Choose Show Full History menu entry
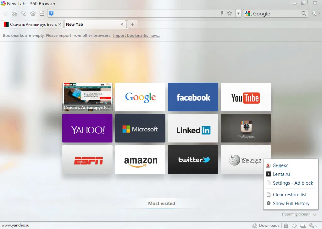322x229 pixels. point(291,204)
